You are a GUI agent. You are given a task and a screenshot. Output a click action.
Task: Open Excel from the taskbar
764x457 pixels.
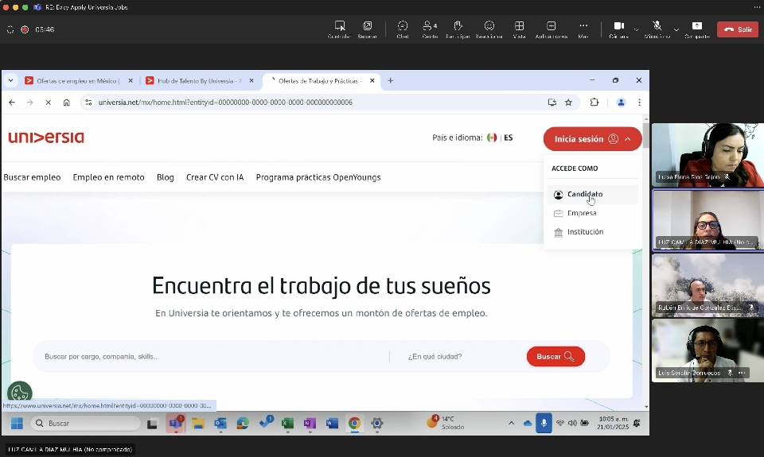point(287,424)
